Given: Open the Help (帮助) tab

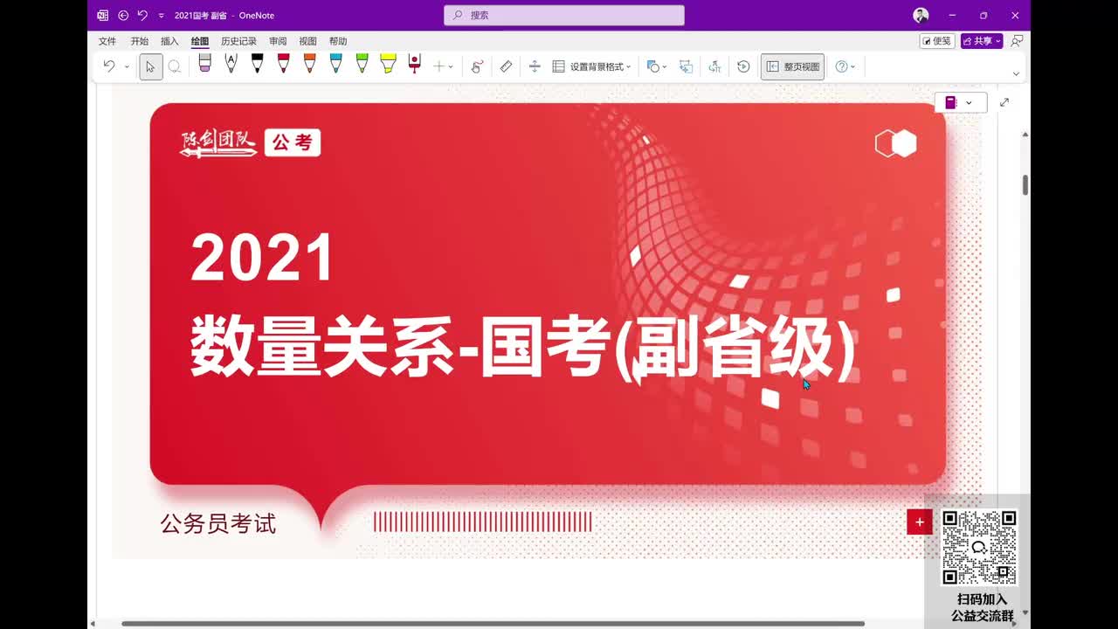Looking at the screenshot, I should (338, 41).
